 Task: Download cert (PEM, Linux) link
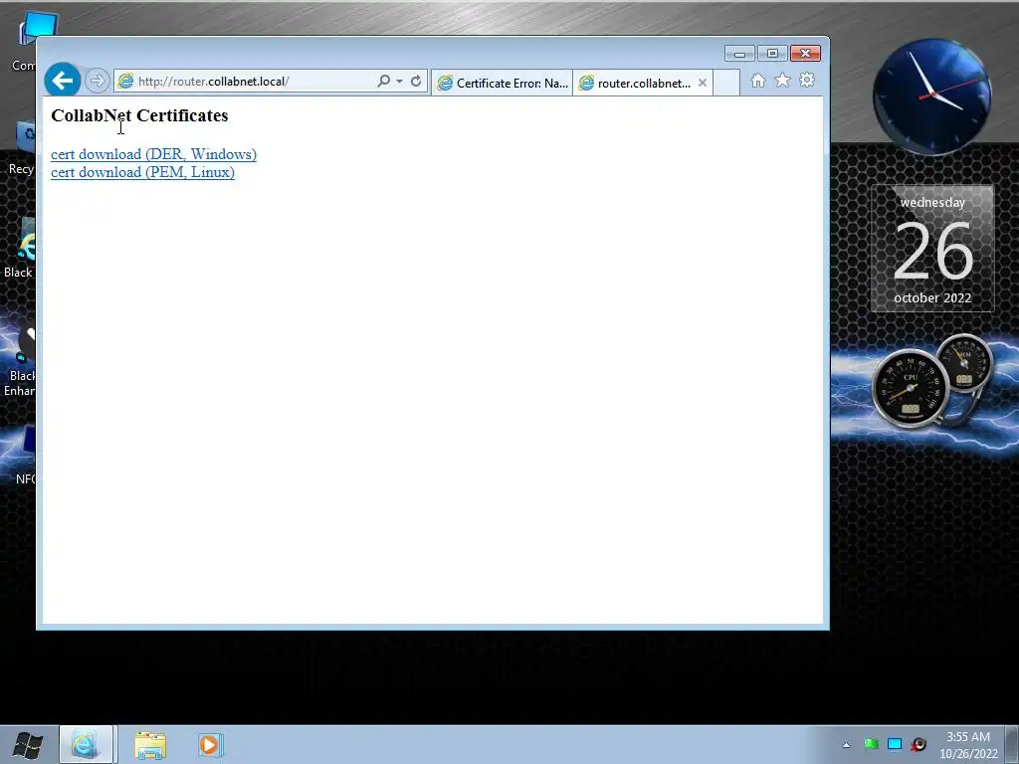pyautogui.click(x=143, y=172)
